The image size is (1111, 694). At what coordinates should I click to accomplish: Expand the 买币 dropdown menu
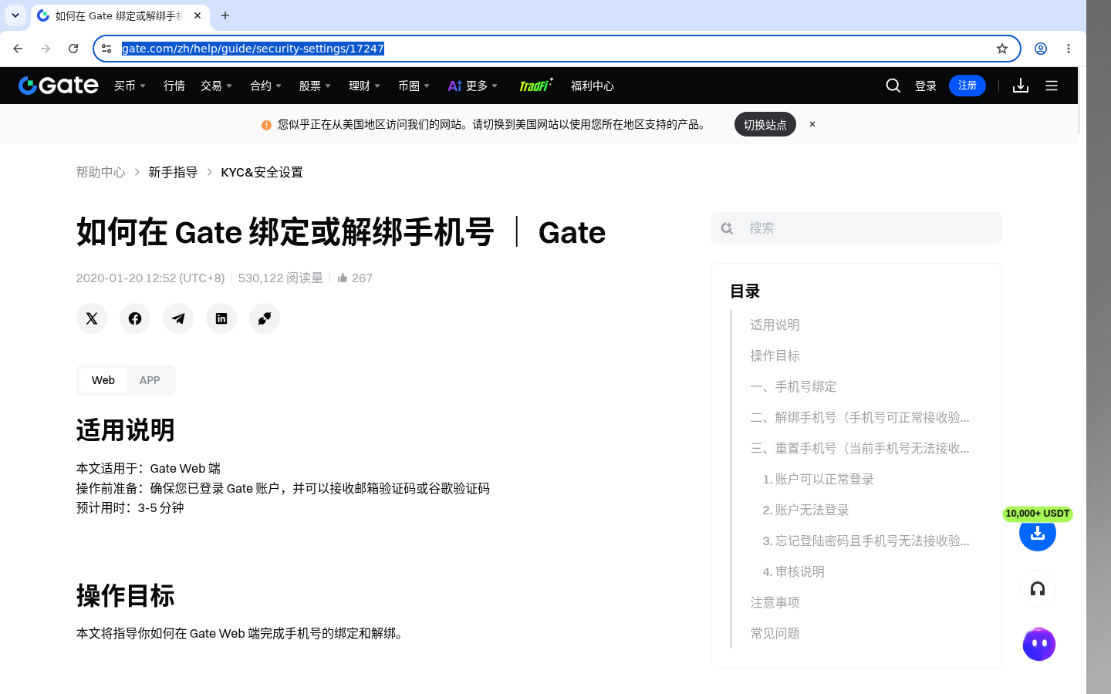pyautogui.click(x=130, y=86)
